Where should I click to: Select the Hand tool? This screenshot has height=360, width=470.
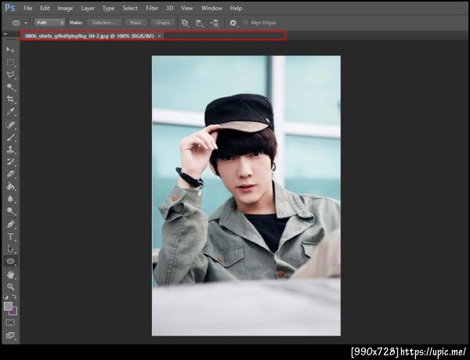pos(10,275)
